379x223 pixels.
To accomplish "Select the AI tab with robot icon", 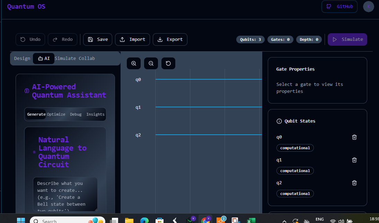I will [x=44, y=59].
